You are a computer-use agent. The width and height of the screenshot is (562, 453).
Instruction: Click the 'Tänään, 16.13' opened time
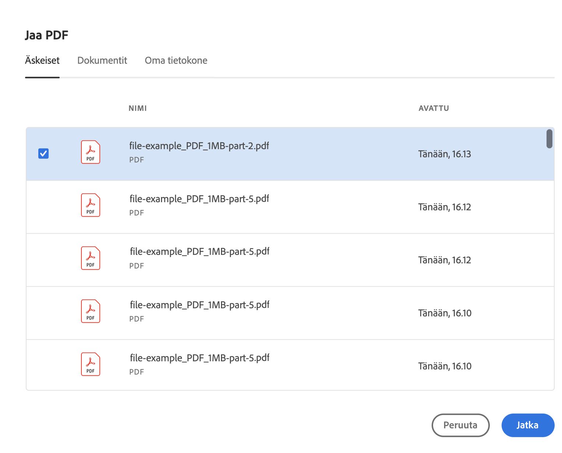click(x=445, y=154)
